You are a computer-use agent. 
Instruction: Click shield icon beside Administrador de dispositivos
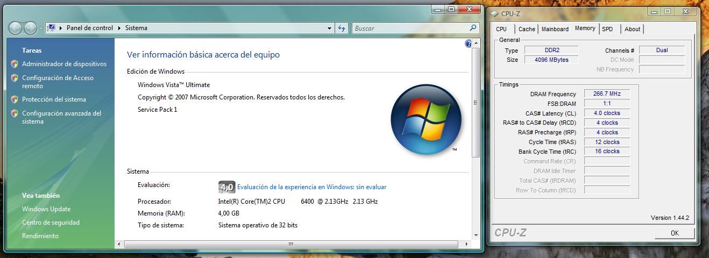coord(15,64)
